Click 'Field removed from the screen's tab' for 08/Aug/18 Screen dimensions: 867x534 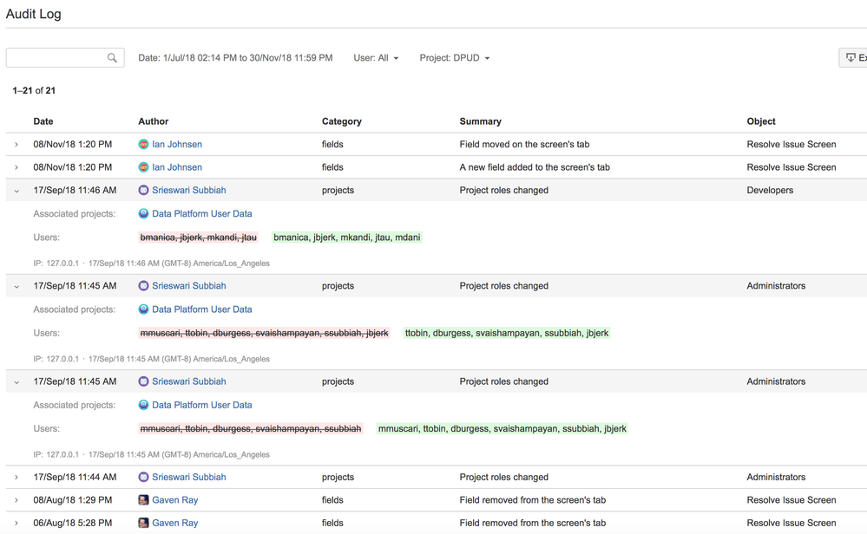pyautogui.click(x=533, y=500)
